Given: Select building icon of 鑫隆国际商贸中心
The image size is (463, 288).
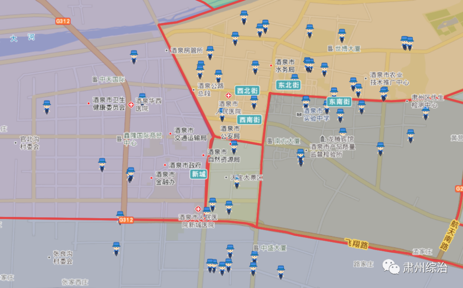Looking at the screenshot, I should pos(119,139).
